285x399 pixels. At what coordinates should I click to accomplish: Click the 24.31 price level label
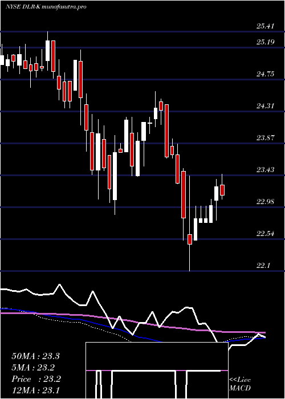pyautogui.click(x=265, y=105)
